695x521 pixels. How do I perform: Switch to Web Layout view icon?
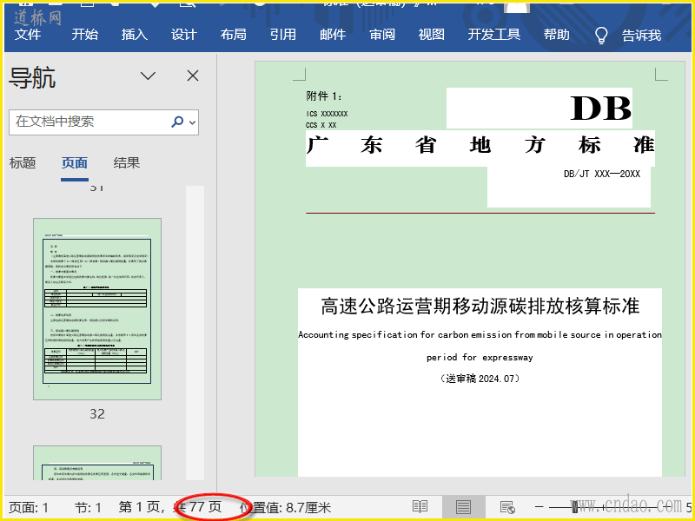[x=507, y=507]
